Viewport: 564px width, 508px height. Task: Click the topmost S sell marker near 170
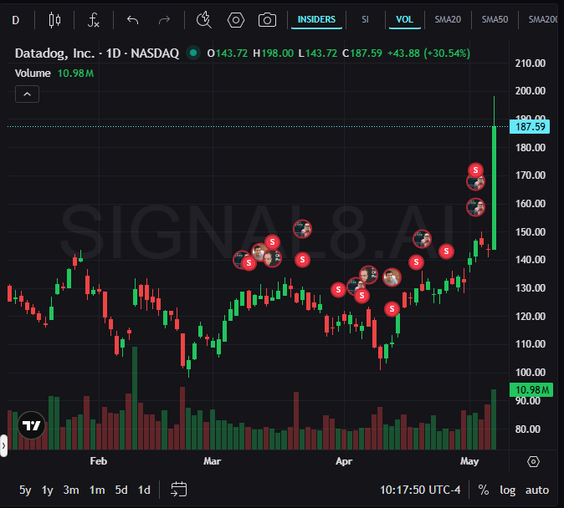click(475, 170)
